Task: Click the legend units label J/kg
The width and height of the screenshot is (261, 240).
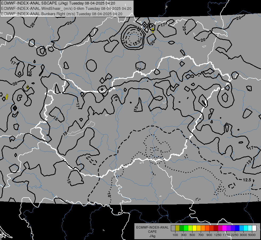Action: tap(152, 236)
